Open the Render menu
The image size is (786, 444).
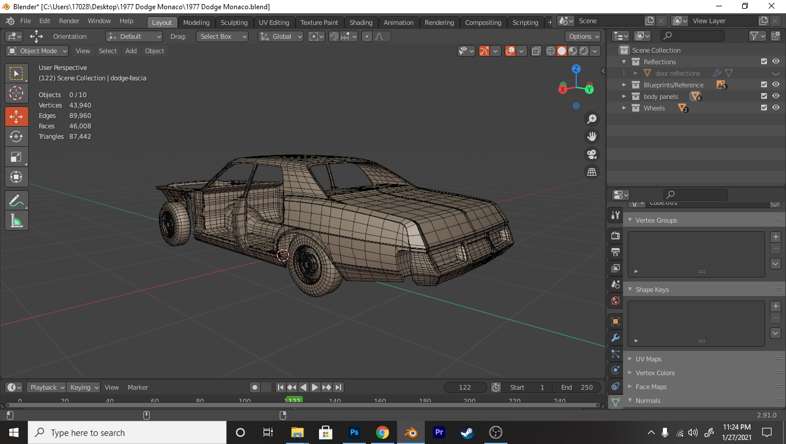pyautogui.click(x=69, y=21)
